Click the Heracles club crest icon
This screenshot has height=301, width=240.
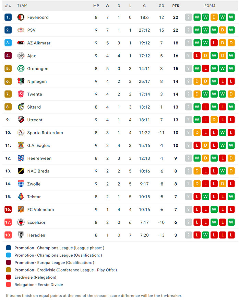[21, 235]
